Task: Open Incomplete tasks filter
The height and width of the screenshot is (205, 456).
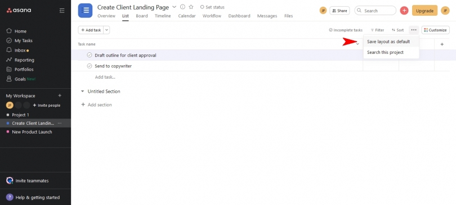Action: click(x=346, y=30)
